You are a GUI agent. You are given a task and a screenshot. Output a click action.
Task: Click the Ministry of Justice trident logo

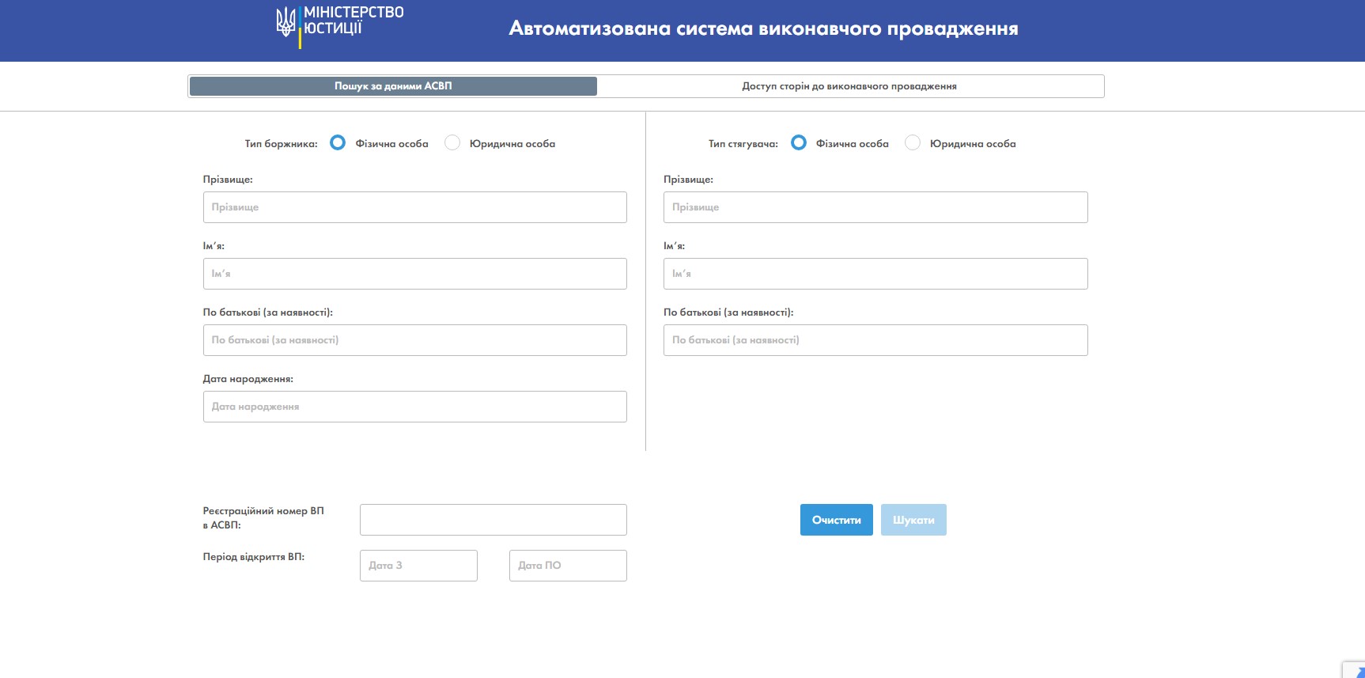tap(286, 22)
